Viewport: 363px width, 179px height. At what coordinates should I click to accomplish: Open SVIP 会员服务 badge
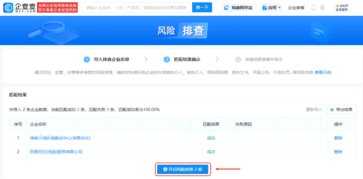(342, 8)
